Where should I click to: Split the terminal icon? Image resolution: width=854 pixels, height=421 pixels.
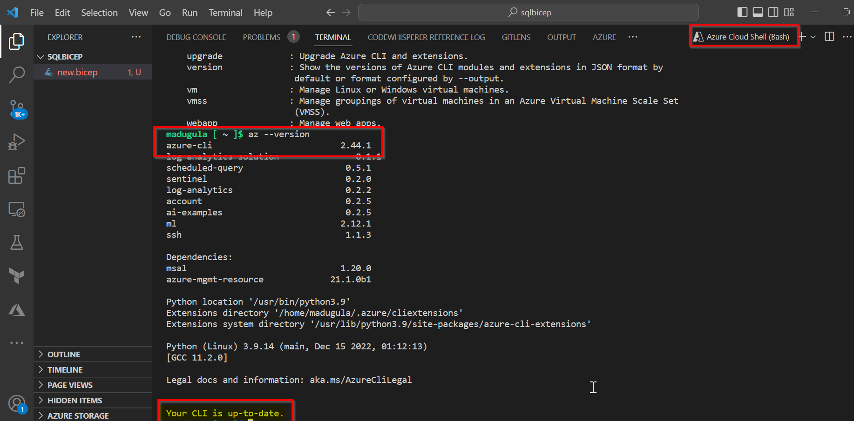pyautogui.click(x=829, y=37)
